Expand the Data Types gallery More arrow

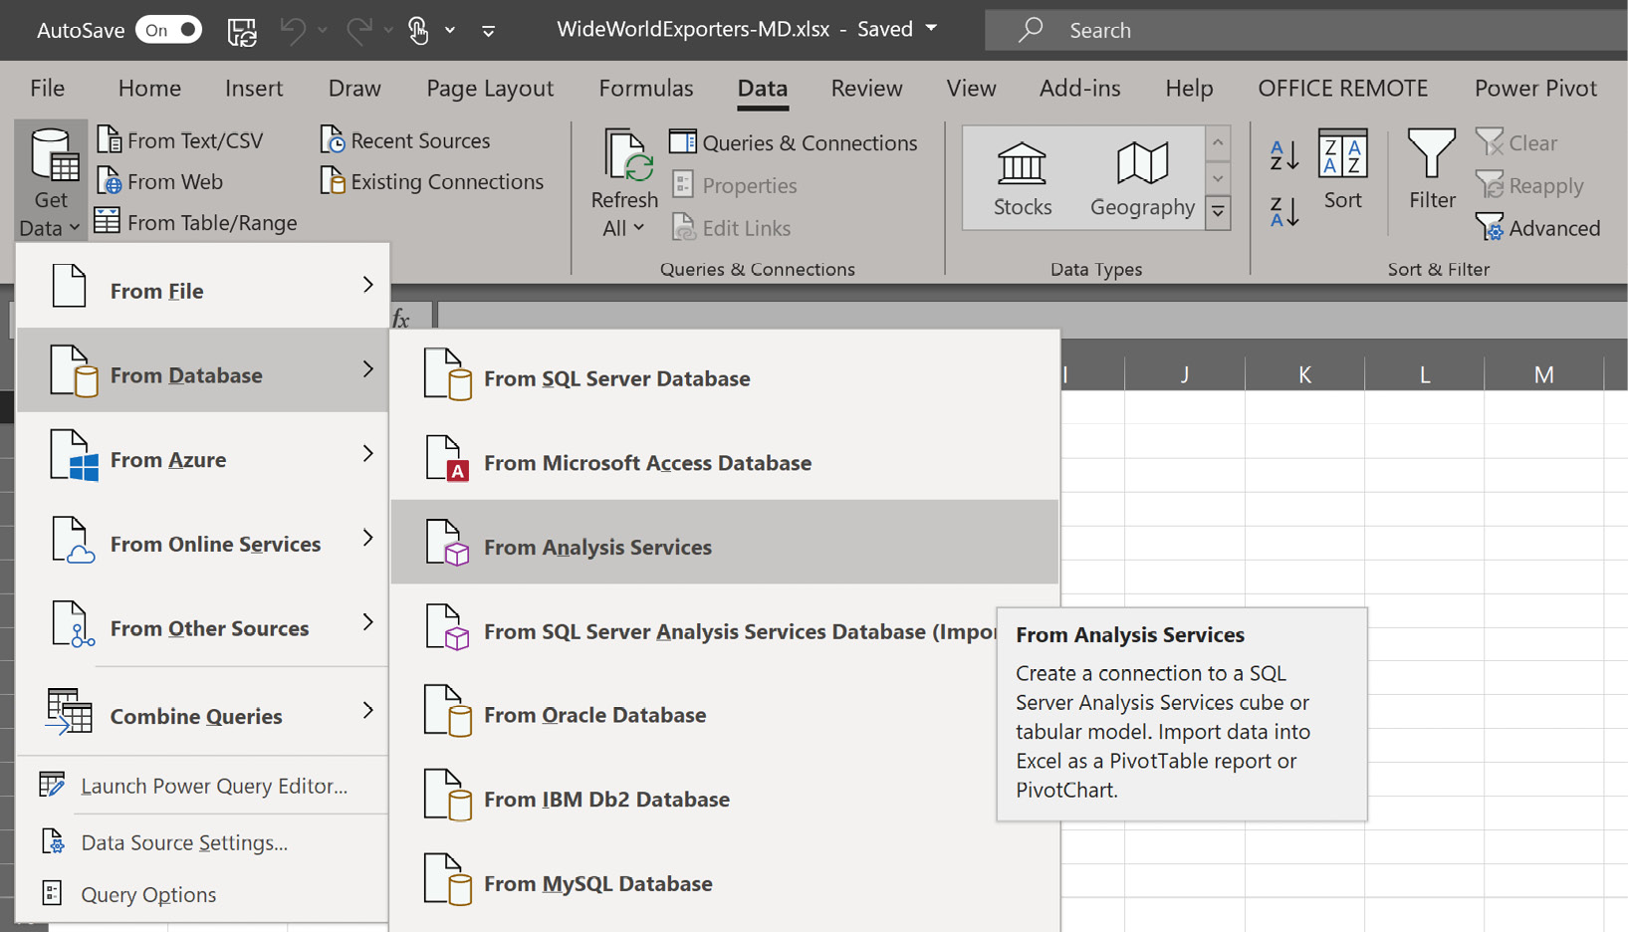[1218, 212]
